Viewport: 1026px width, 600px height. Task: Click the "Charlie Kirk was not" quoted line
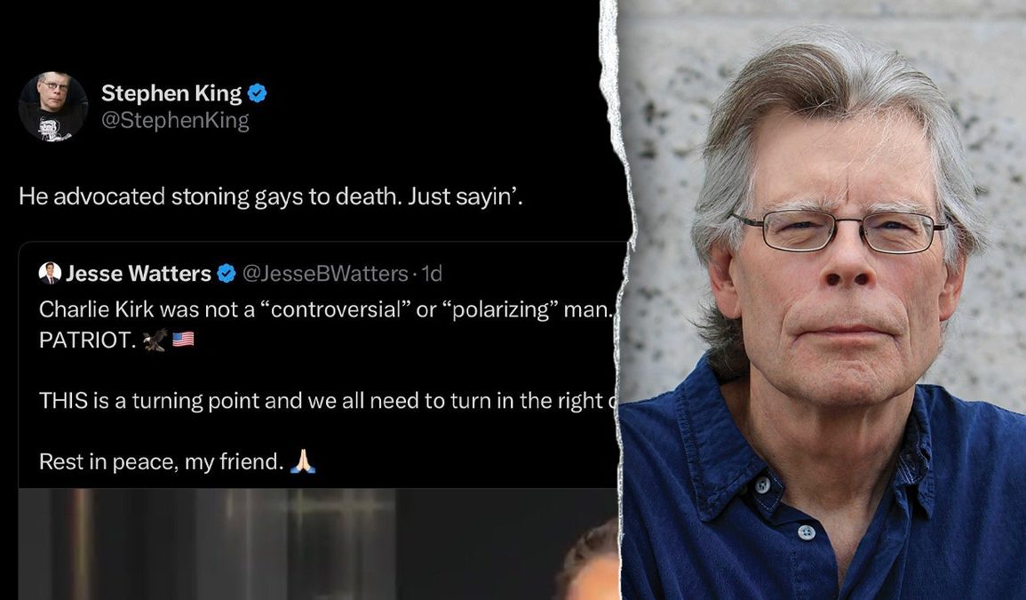pos(327,309)
